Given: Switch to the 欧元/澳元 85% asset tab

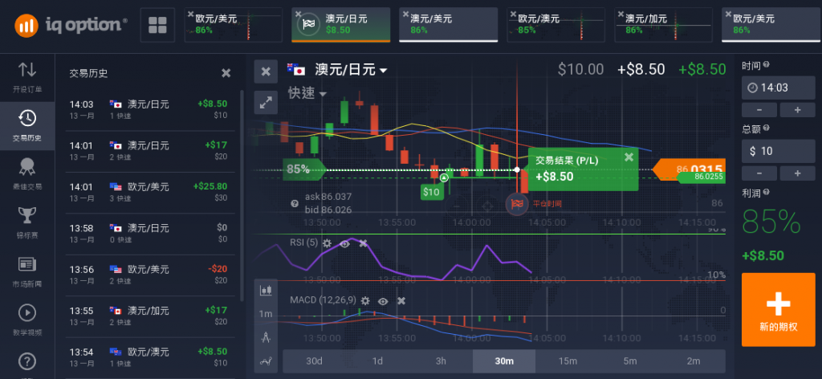Looking at the screenshot, I should pyautogui.click(x=555, y=24).
